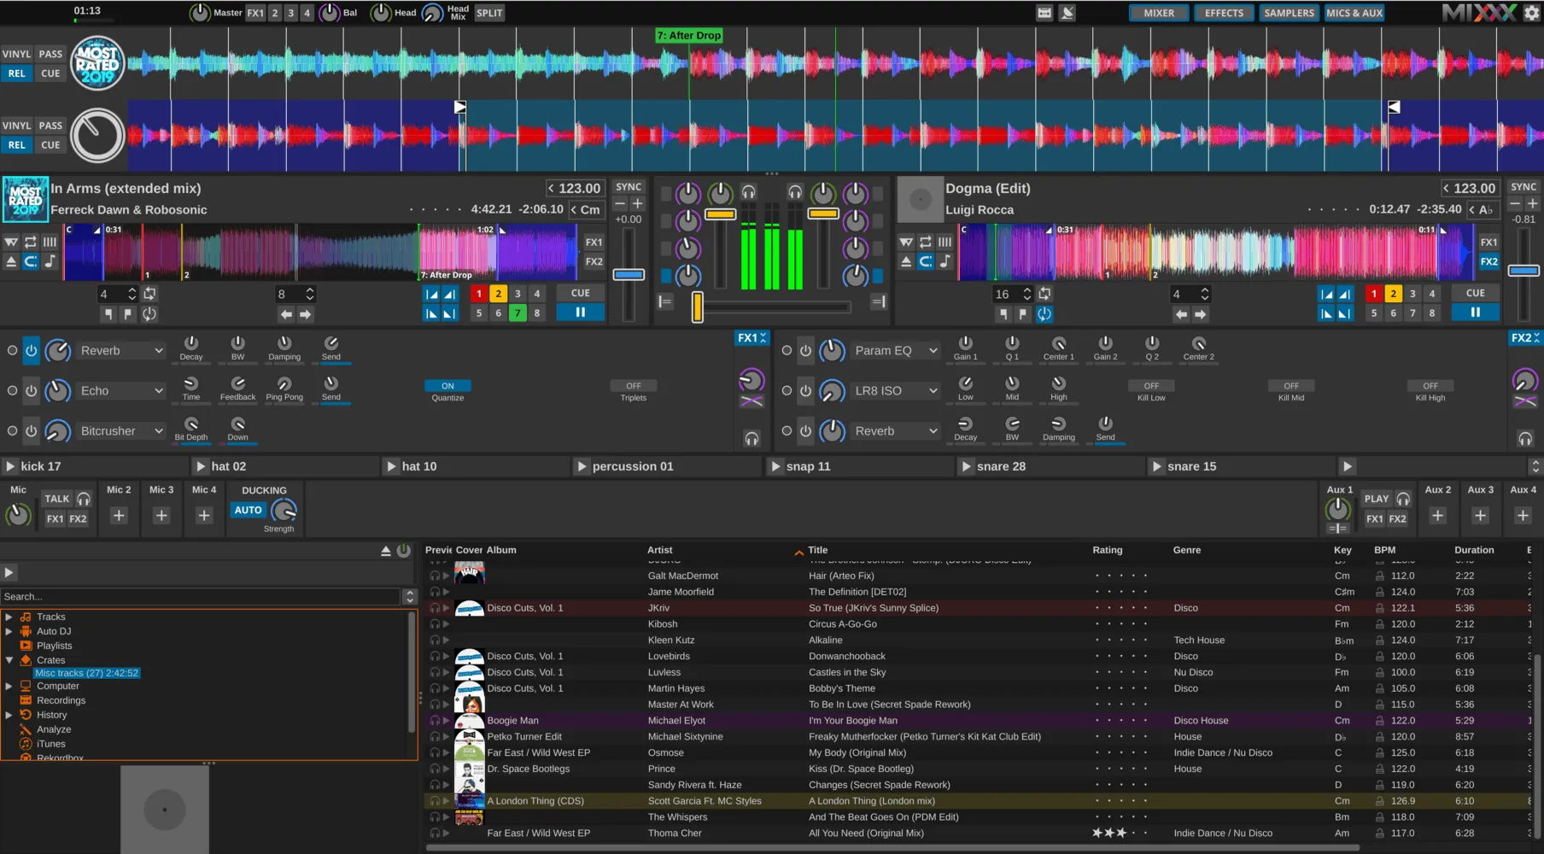Expand the Tracks tree item
The width and height of the screenshot is (1544, 854).
point(9,617)
